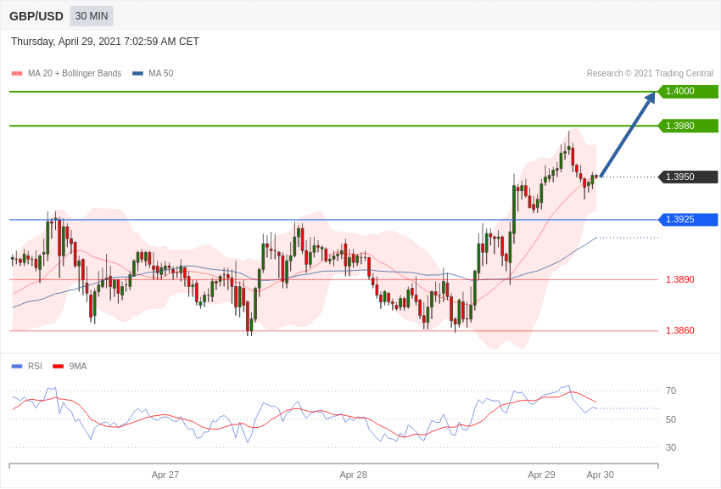Click the 1.3925 blue pivot price tag
The height and width of the screenshot is (489, 721).
pos(688,219)
